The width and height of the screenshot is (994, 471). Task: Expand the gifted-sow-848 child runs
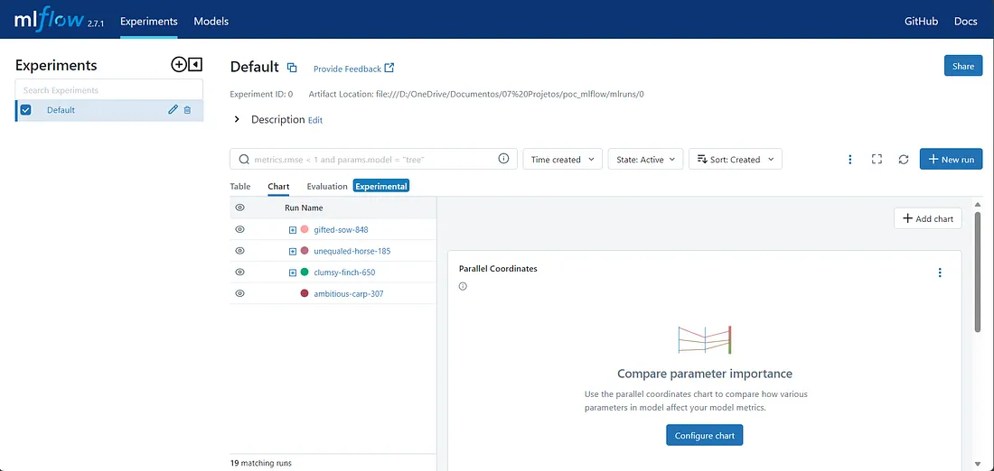[x=293, y=230]
